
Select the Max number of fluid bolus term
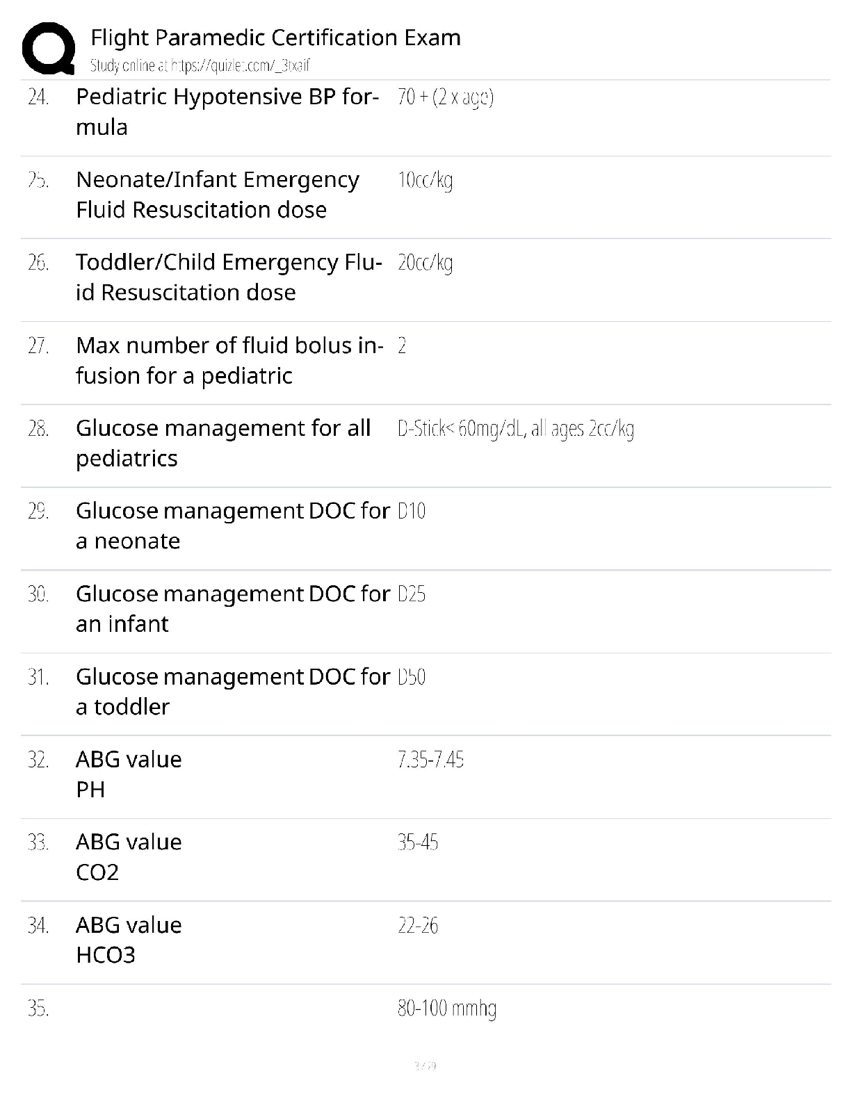229,360
